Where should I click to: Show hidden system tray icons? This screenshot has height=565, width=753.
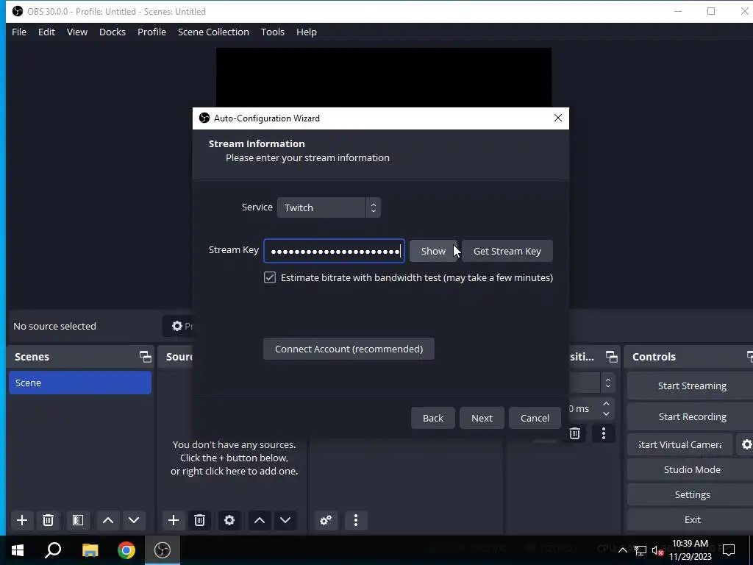pyautogui.click(x=622, y=550)
